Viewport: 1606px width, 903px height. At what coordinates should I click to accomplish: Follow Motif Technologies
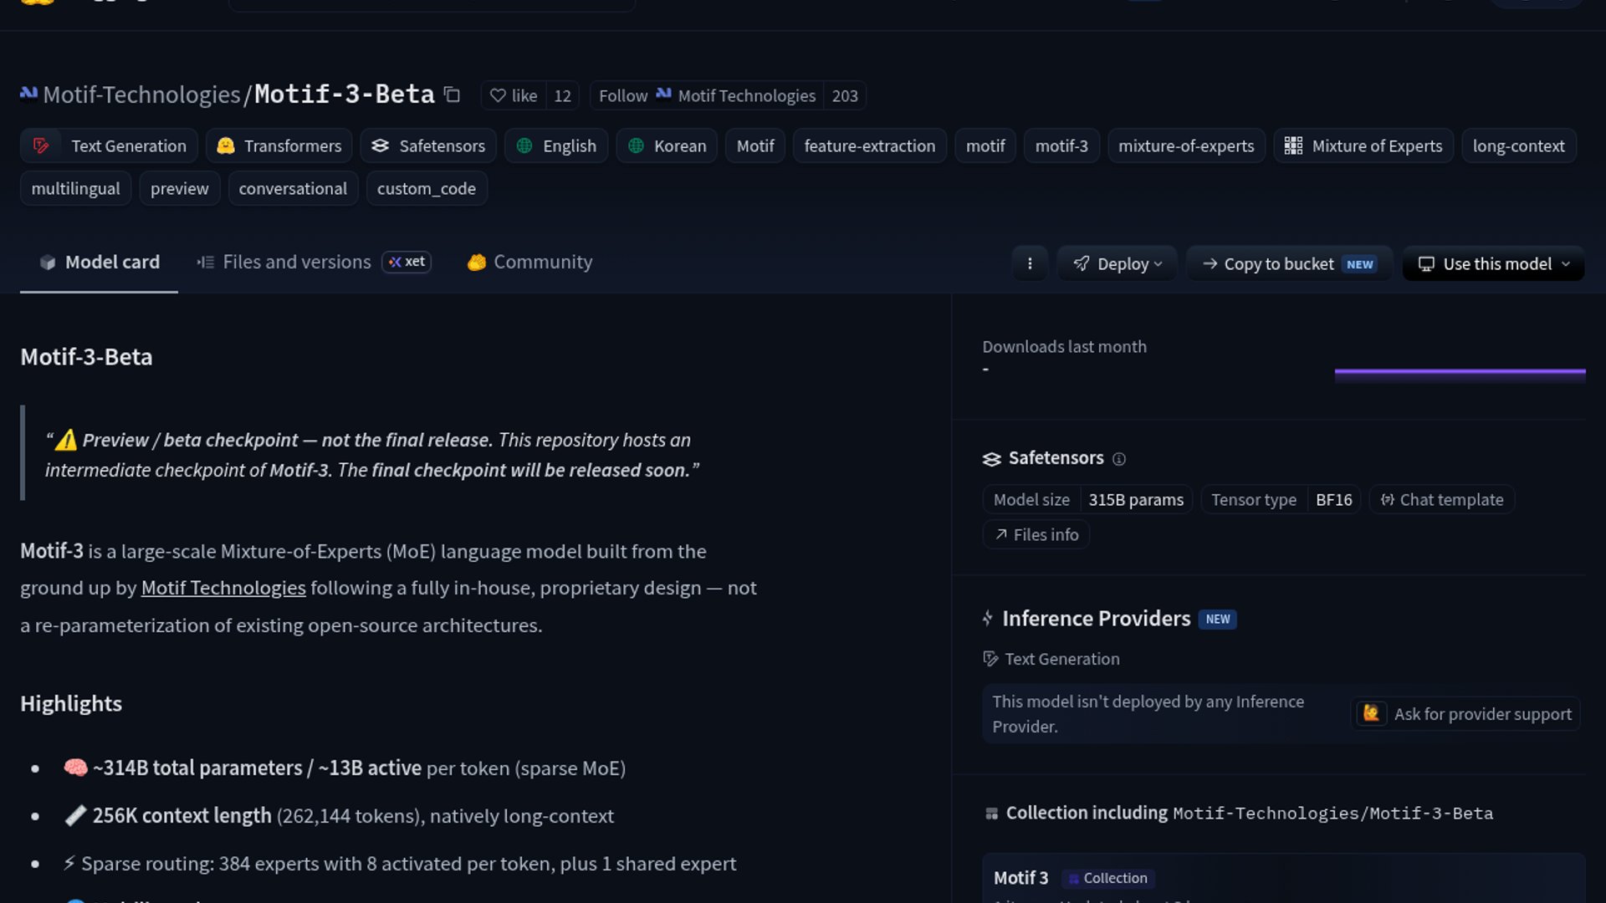click(x=707, y=95)
